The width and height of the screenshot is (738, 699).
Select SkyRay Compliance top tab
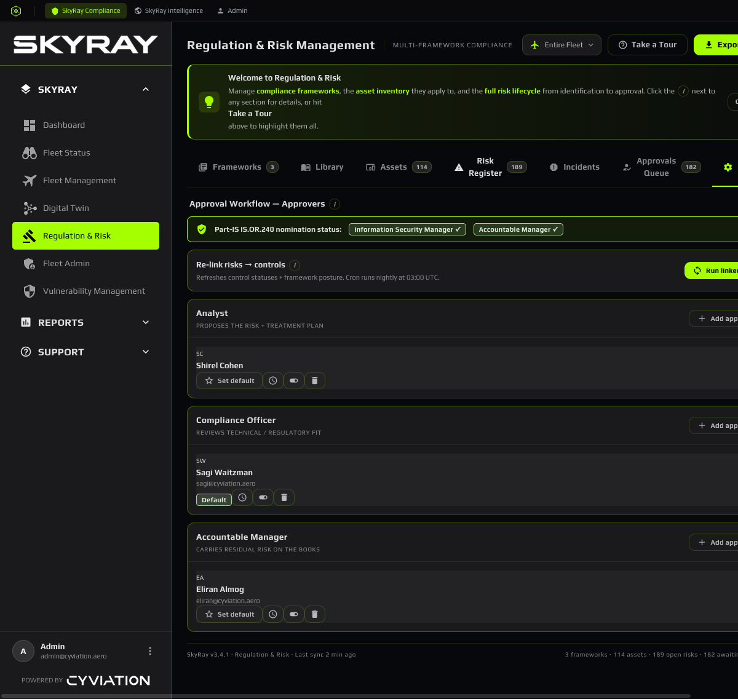pyautogui.click(x=85, y=11)
